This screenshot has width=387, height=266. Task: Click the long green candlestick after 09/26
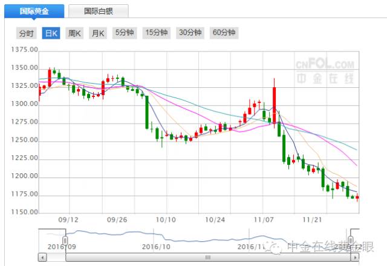[147, 112]
